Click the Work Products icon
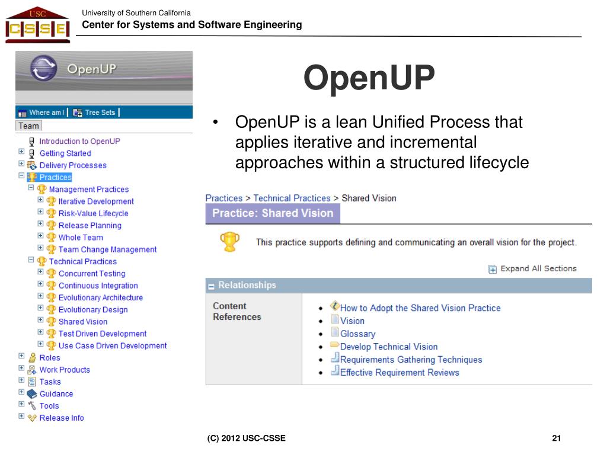607x455 pixels. 32,370
